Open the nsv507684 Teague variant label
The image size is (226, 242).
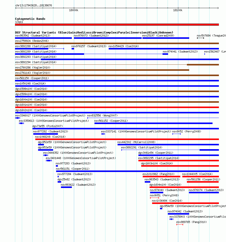pos(211,36)
